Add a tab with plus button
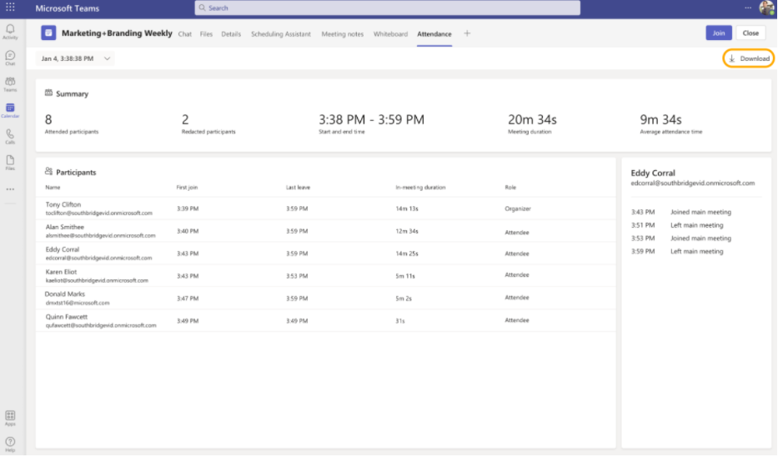This screenshot has height=457, width=778. point(467,34)
